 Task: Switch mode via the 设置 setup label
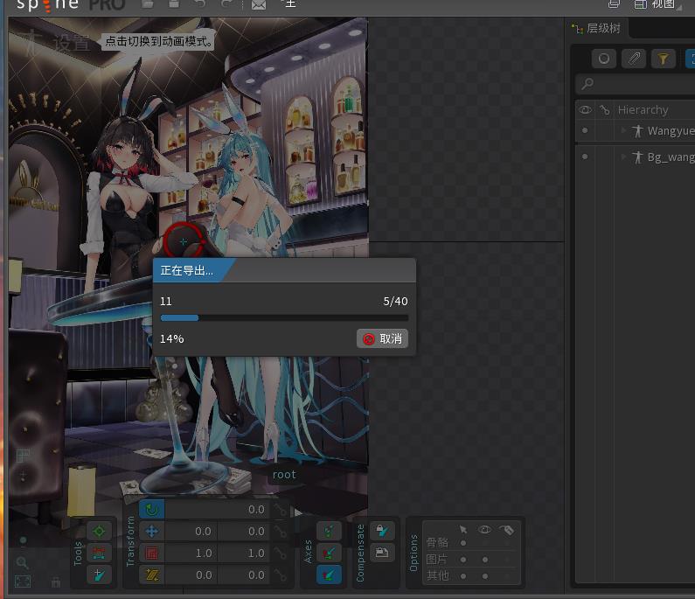(x=71, y=43)
